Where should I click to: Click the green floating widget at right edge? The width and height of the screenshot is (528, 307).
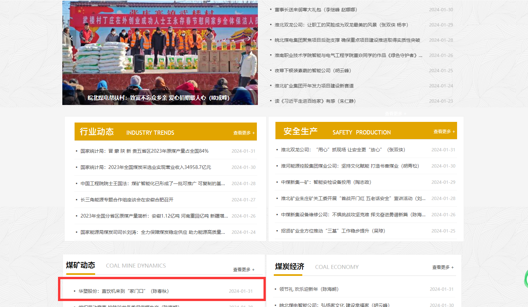526,279
